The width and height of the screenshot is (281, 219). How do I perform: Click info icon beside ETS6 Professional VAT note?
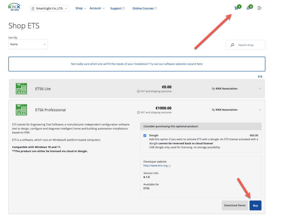[138, 112]
